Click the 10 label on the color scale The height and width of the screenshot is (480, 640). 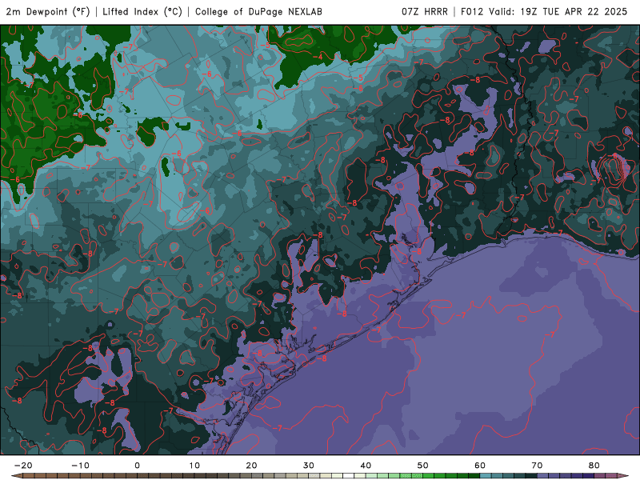(x=194, y=466)
